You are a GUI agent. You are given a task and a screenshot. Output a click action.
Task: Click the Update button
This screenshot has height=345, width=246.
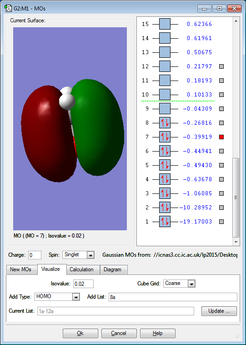[219, 311]
